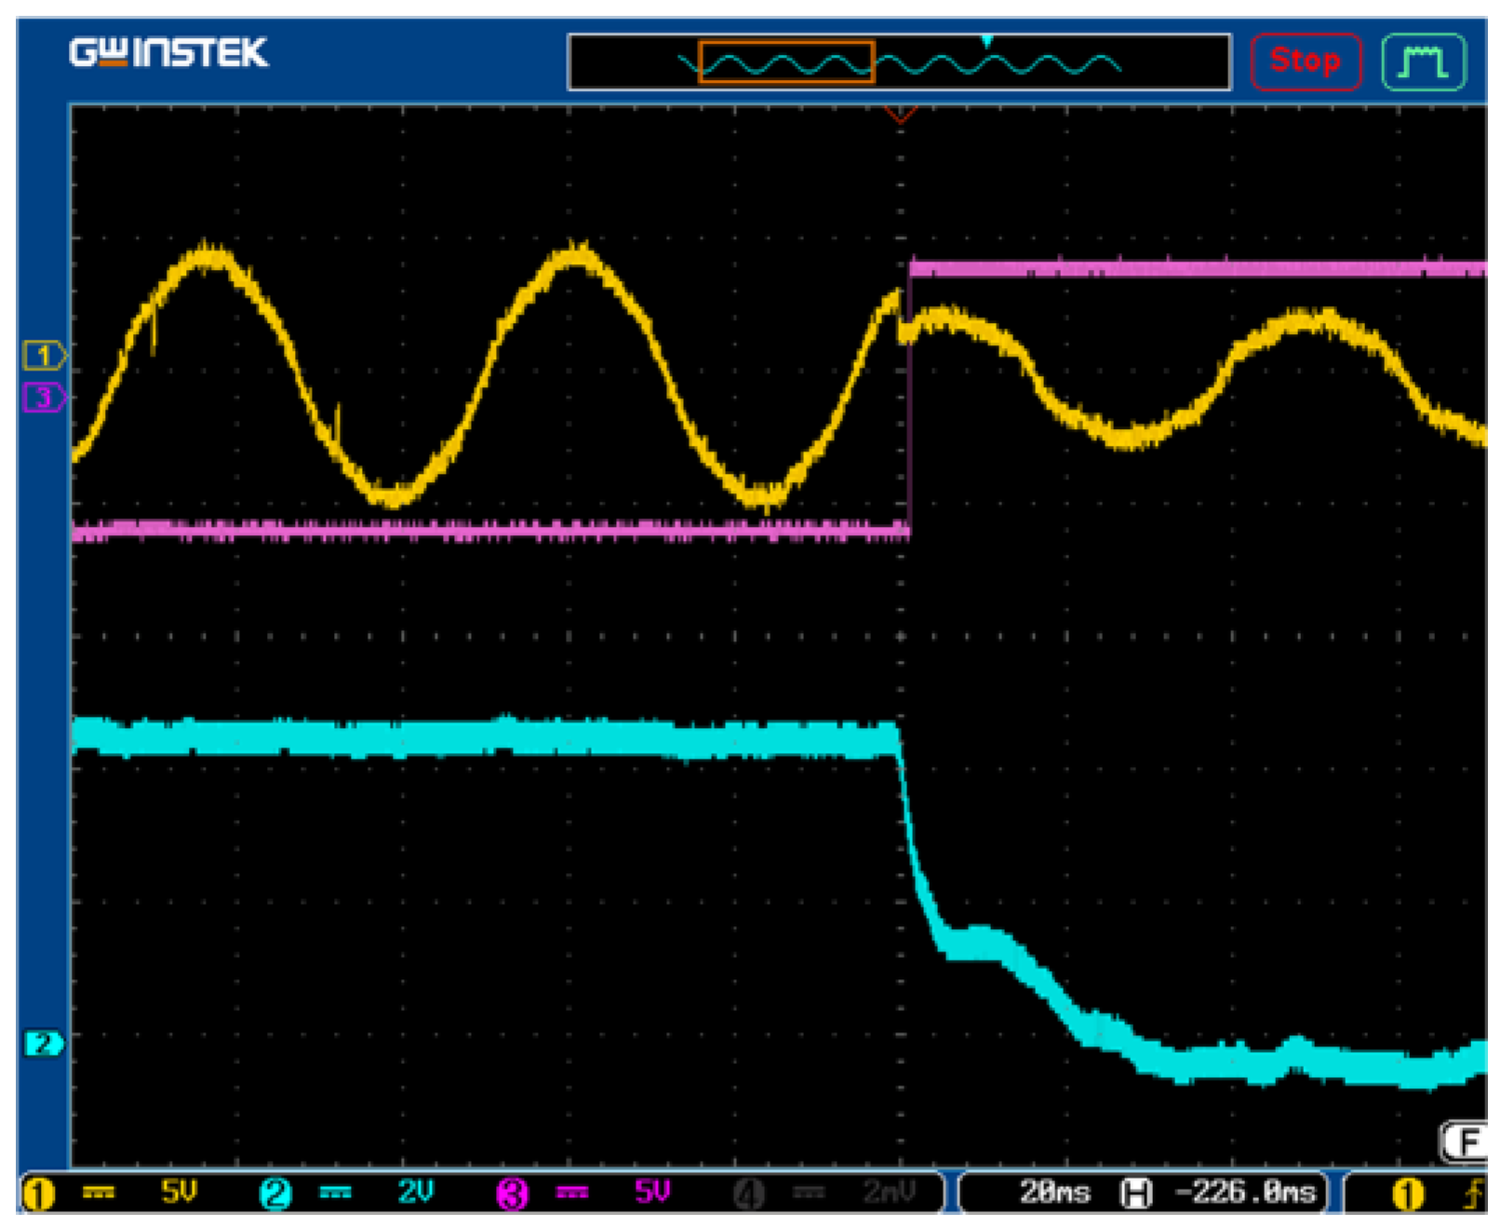Click the 20ms timebase readout
The height and width of the screenshot is (1226, 1500).
[1054, 1192]
